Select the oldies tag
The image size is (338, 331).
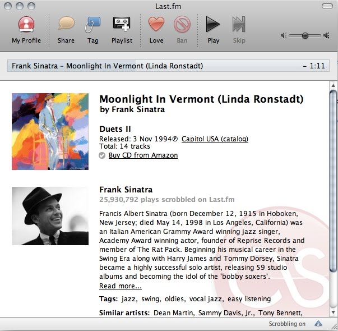pyautogui.click(x=174, y=299)
